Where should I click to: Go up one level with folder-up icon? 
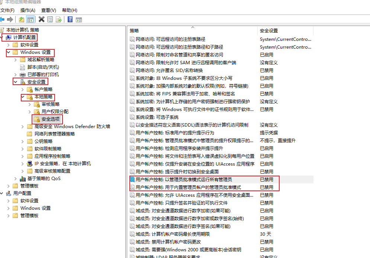[x=22, y=20]
